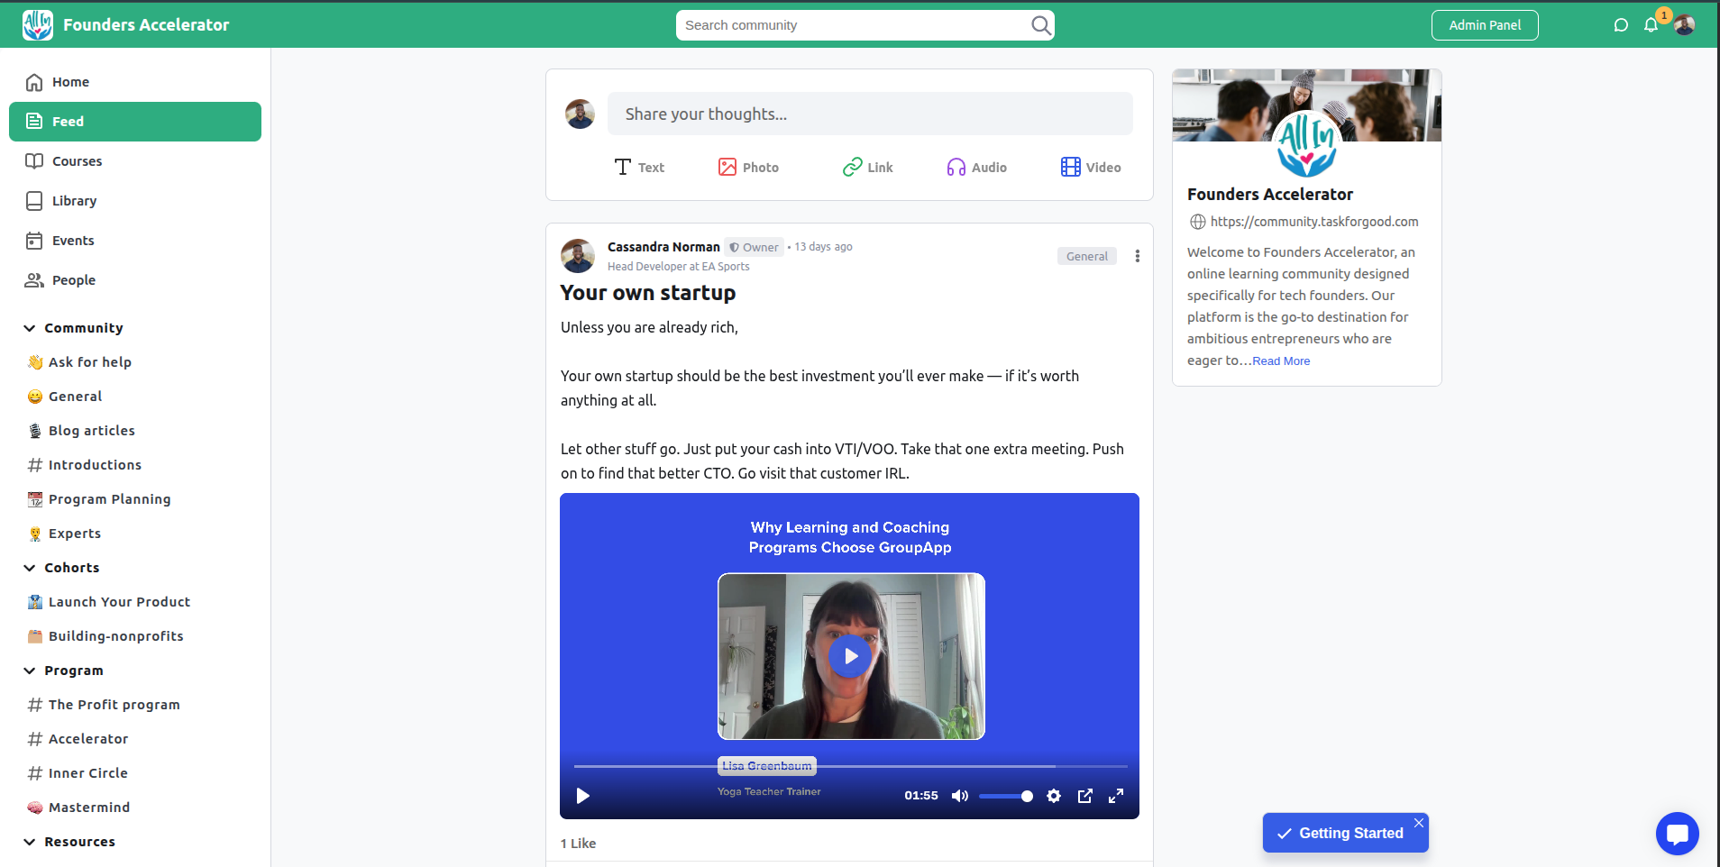
Task: Click Cassandra Norman's post avatar
Action: [578, 256]
